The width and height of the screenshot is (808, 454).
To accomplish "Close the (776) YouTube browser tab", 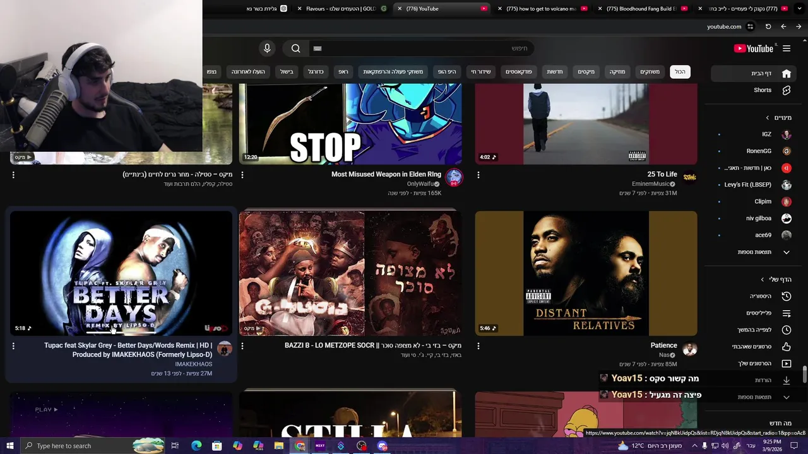I will (400, 9).
